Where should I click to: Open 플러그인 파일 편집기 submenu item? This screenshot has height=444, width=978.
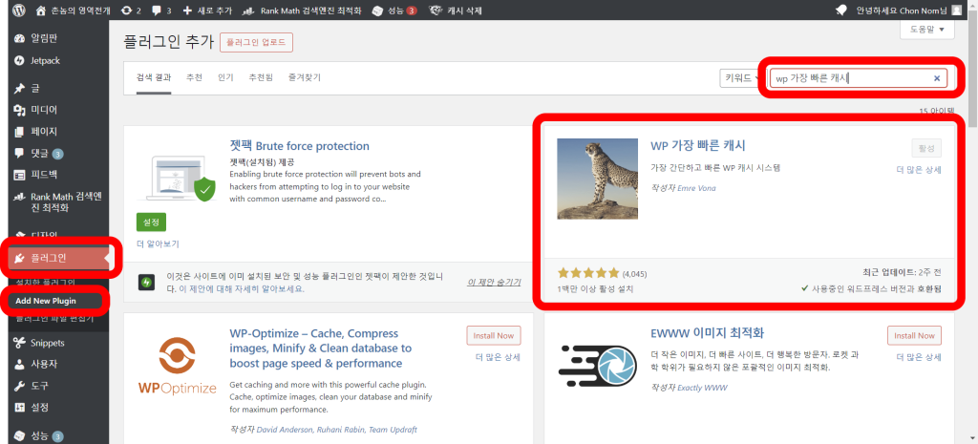point(54,318)
